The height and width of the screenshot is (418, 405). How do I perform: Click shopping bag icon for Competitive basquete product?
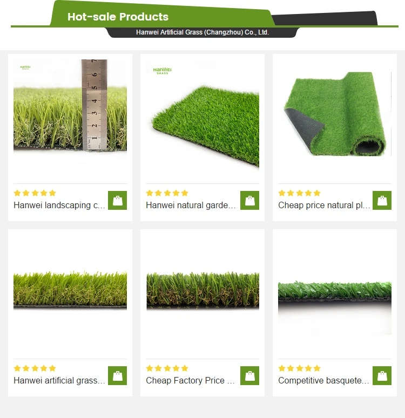click(382, 375)
